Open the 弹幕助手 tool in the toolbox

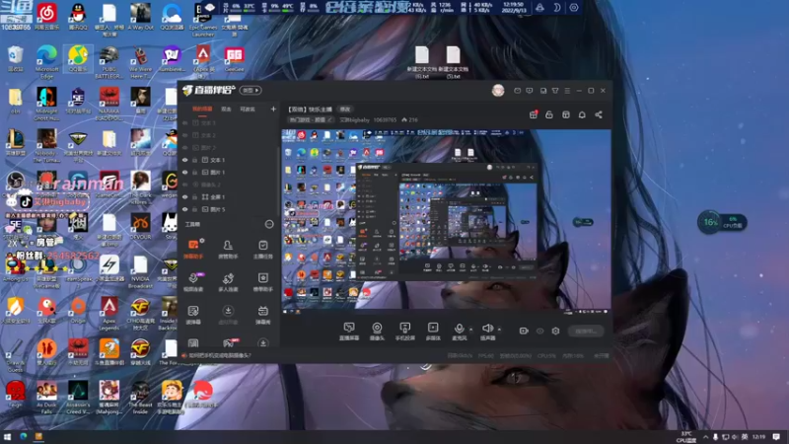[x=193, y=249]
